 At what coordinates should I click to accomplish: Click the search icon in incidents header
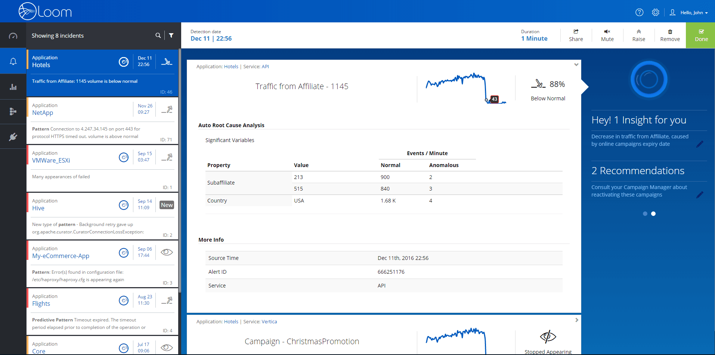(x=158, y=35)
